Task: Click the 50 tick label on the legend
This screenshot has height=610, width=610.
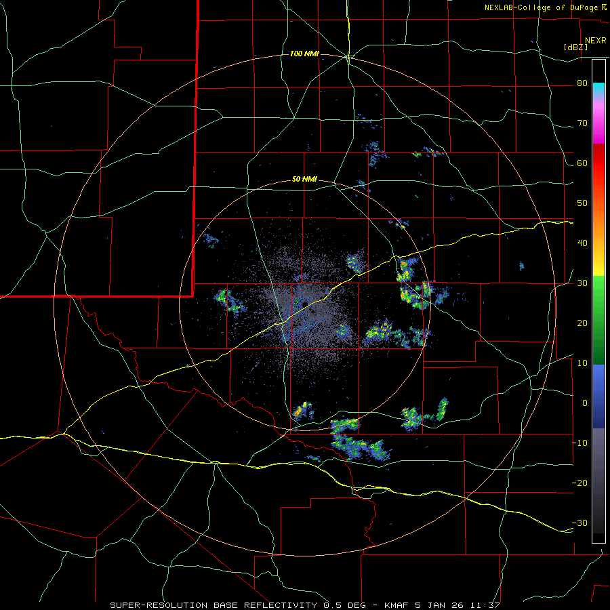Action: pyautogui.click(x=582, y=203)
